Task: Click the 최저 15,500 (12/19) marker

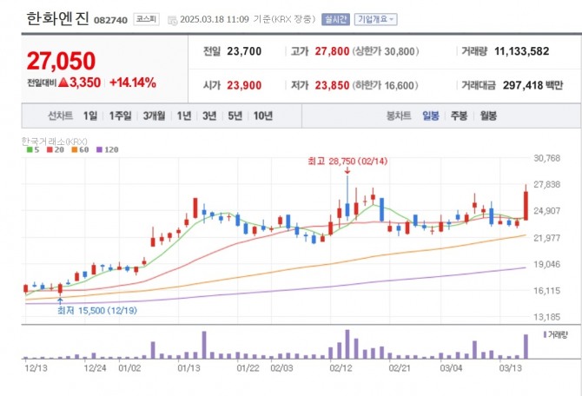Action: pyautogui.click(x=97, y=310)
